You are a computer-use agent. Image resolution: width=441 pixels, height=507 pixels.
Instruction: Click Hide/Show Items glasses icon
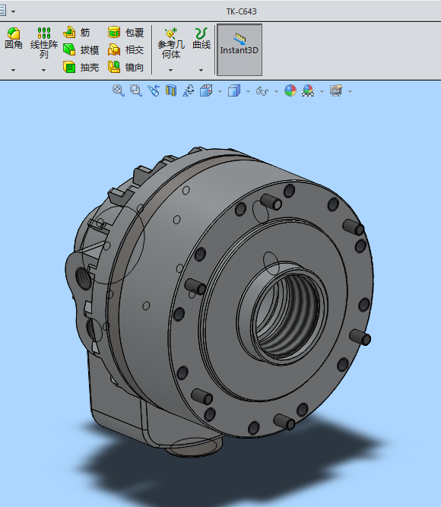[262, 91]
